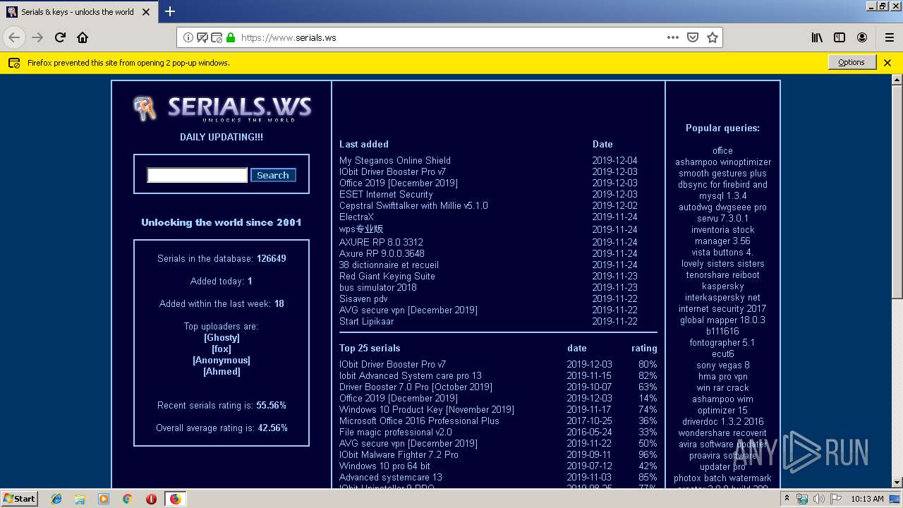Open the Ghosty uploader profile
This screenshot has height=508, width=903.
pos(222,337)
